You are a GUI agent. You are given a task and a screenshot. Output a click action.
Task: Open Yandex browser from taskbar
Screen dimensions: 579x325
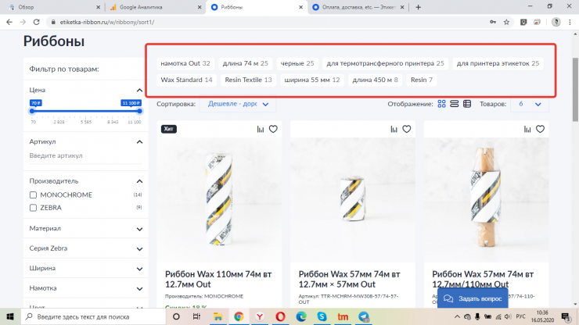point(260,316)
